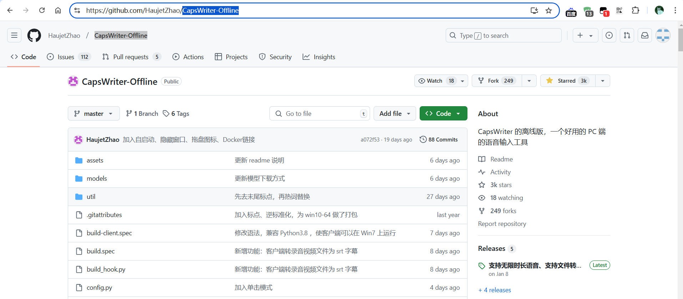Open the build_hook.py file
This screenshot has width=683, height=299.
(x=106, y=269)
